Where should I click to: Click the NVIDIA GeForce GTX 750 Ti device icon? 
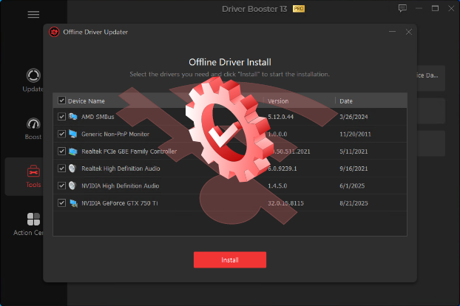click(x=73, y=203)
